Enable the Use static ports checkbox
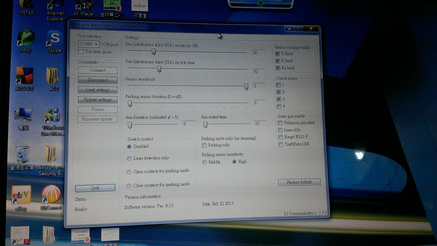The width and height of the screenshot is (437, 246). pos(81,52)
